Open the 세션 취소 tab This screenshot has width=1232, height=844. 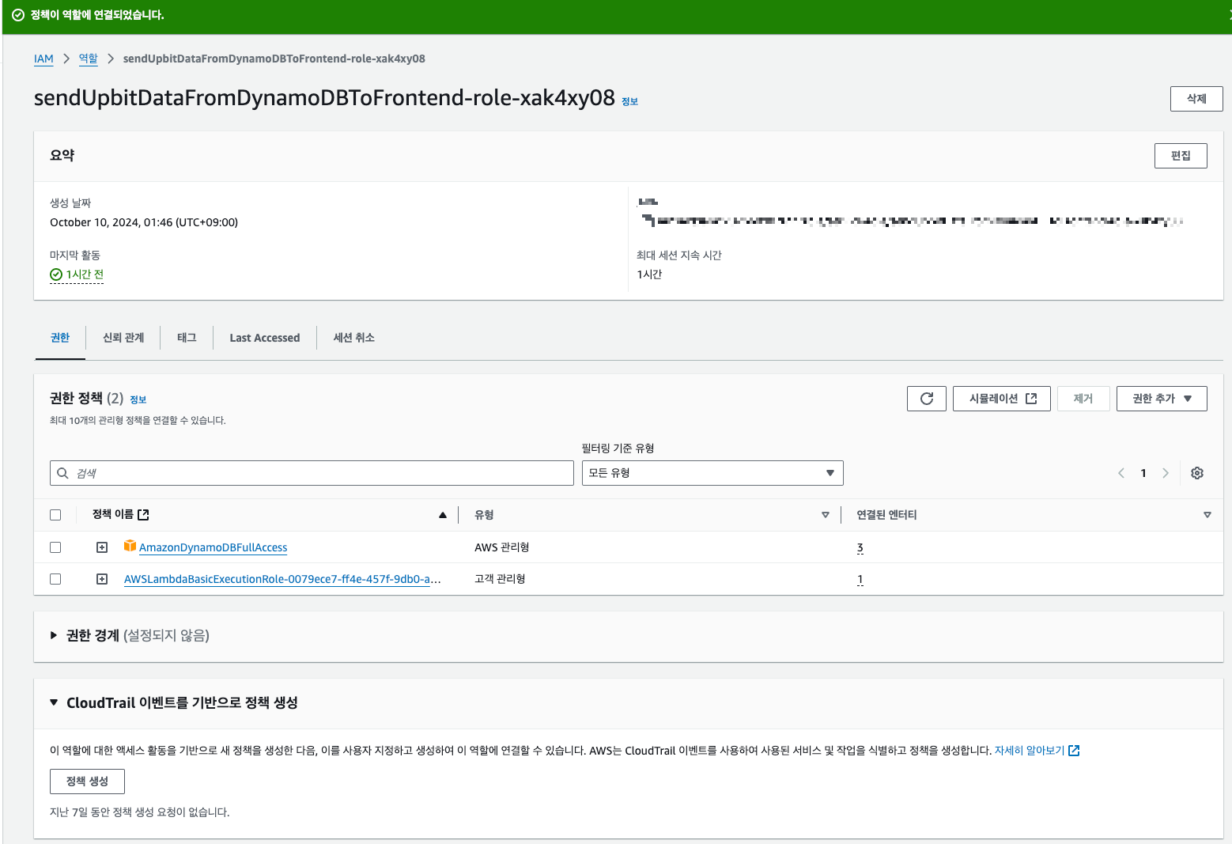[x=354, y=338]
